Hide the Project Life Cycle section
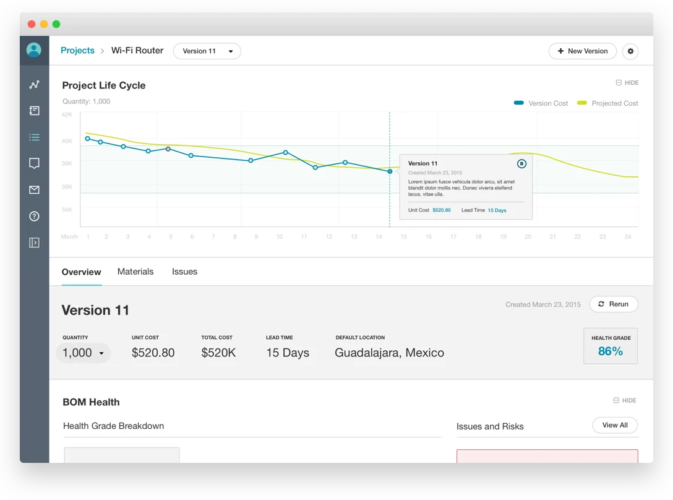Viewport: 673px width, 500px height. (x=627, y=82)
